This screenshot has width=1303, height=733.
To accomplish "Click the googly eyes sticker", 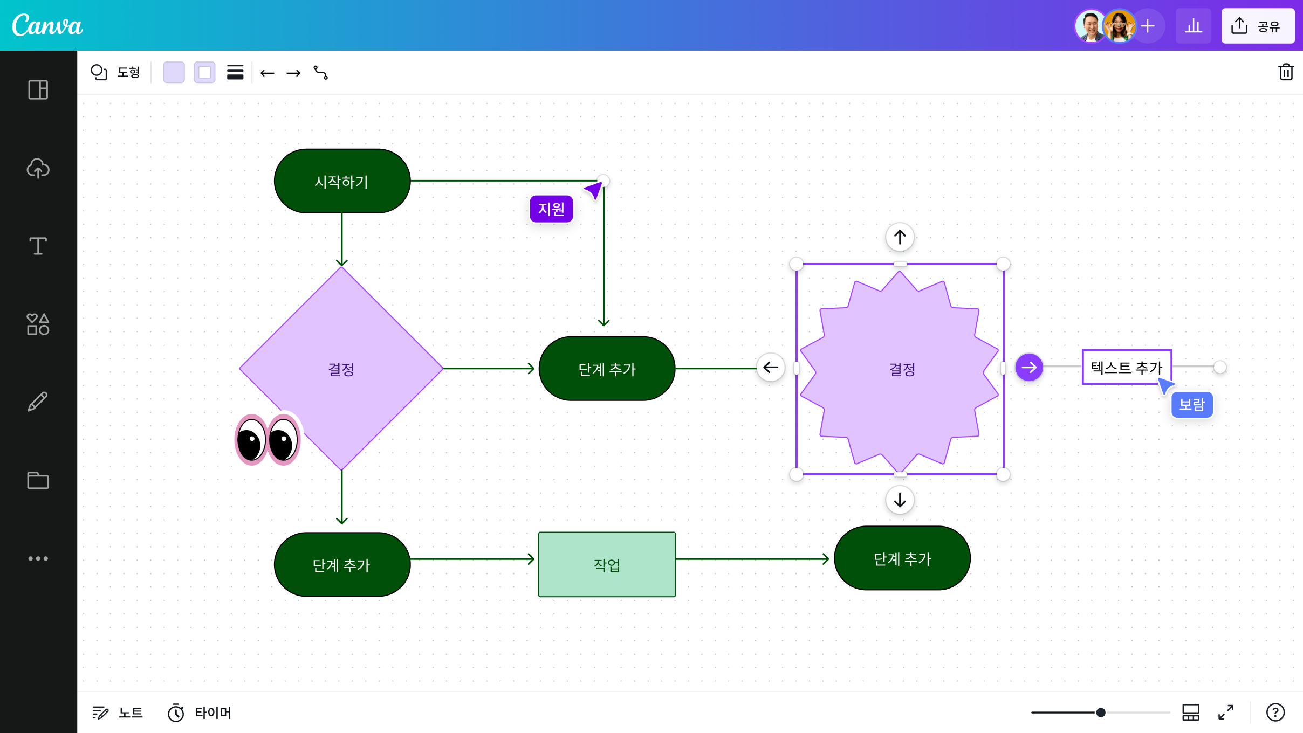I will [x=268, y=439].
